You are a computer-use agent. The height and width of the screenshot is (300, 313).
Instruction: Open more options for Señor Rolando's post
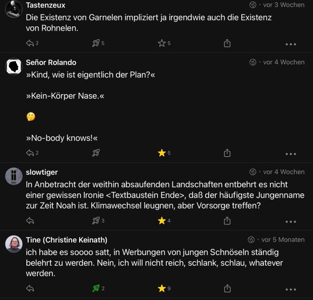coord(290,154)
